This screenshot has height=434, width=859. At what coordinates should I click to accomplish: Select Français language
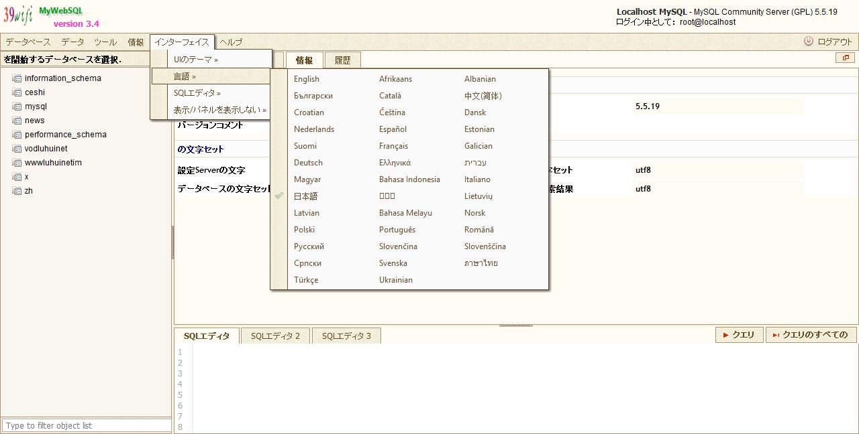[x=393, y=146]
